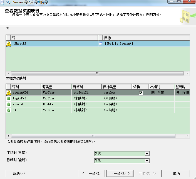Click the 完成(F) button
Screen dimensions: 196x179
[x=148, y=173]
